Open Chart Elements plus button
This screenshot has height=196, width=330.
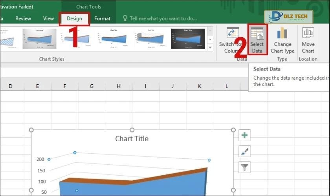(x=244, y=136)
